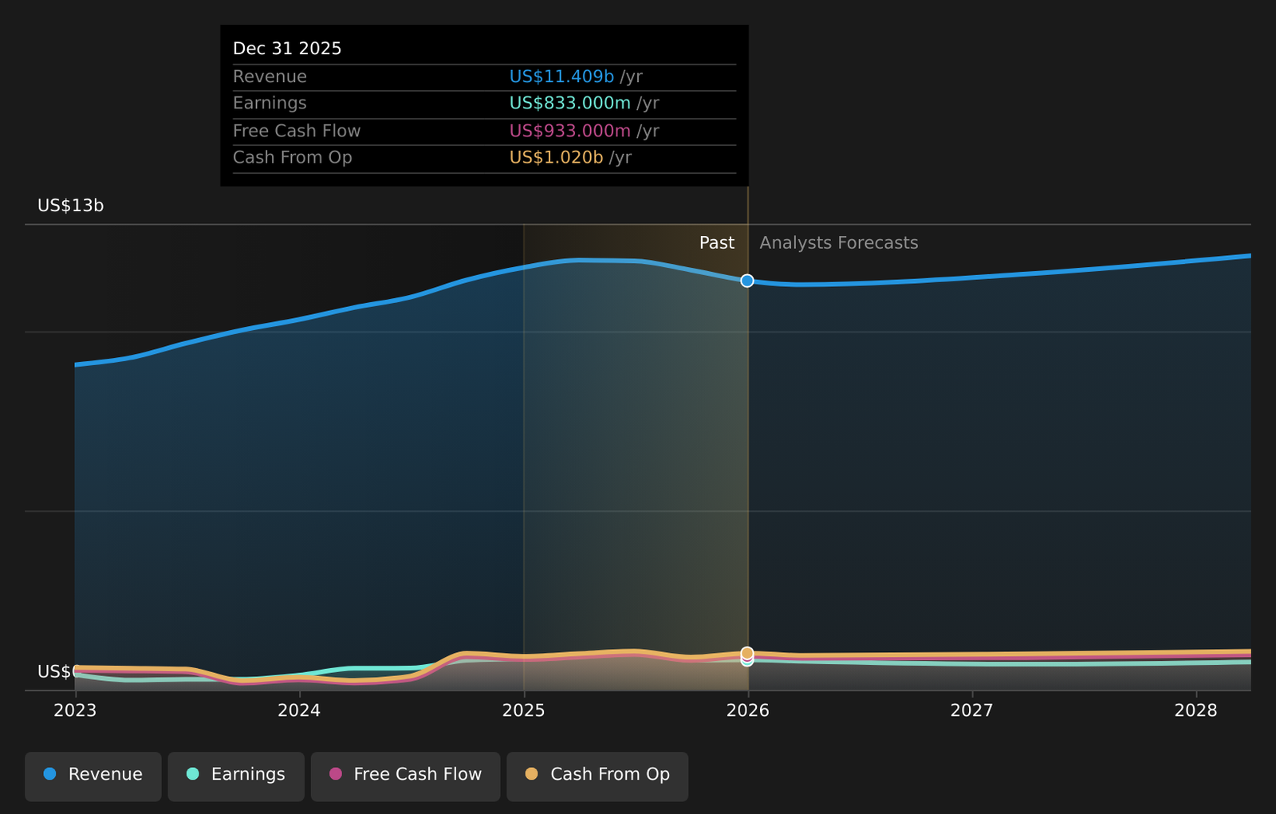The width and height of the screenshot is (1276, 814).
Task: Click the 2027 x-axis label
Action: point(972,710)
